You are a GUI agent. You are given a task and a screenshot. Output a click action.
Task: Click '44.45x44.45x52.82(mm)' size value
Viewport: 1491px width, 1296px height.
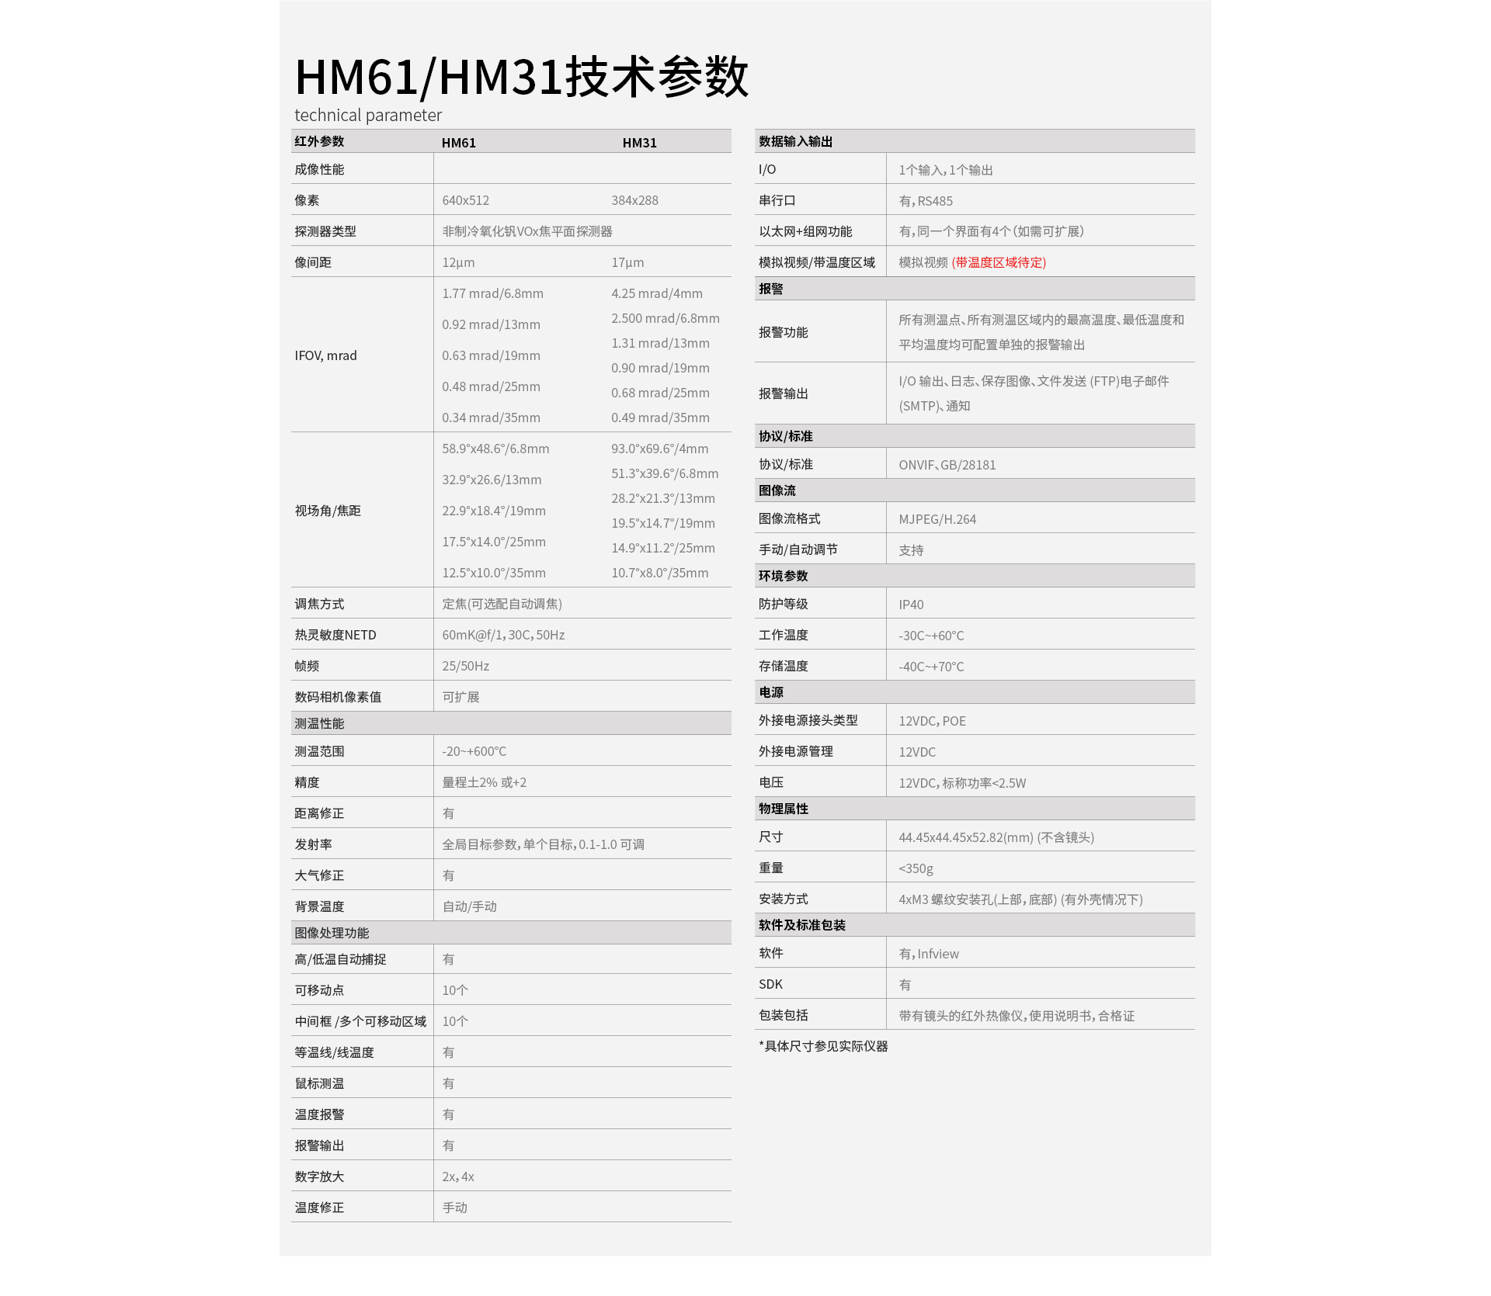coord(966,837)
